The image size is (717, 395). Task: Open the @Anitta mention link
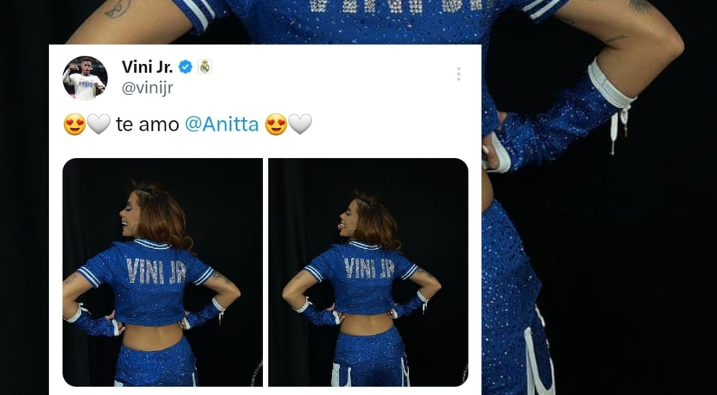(221, 124)
